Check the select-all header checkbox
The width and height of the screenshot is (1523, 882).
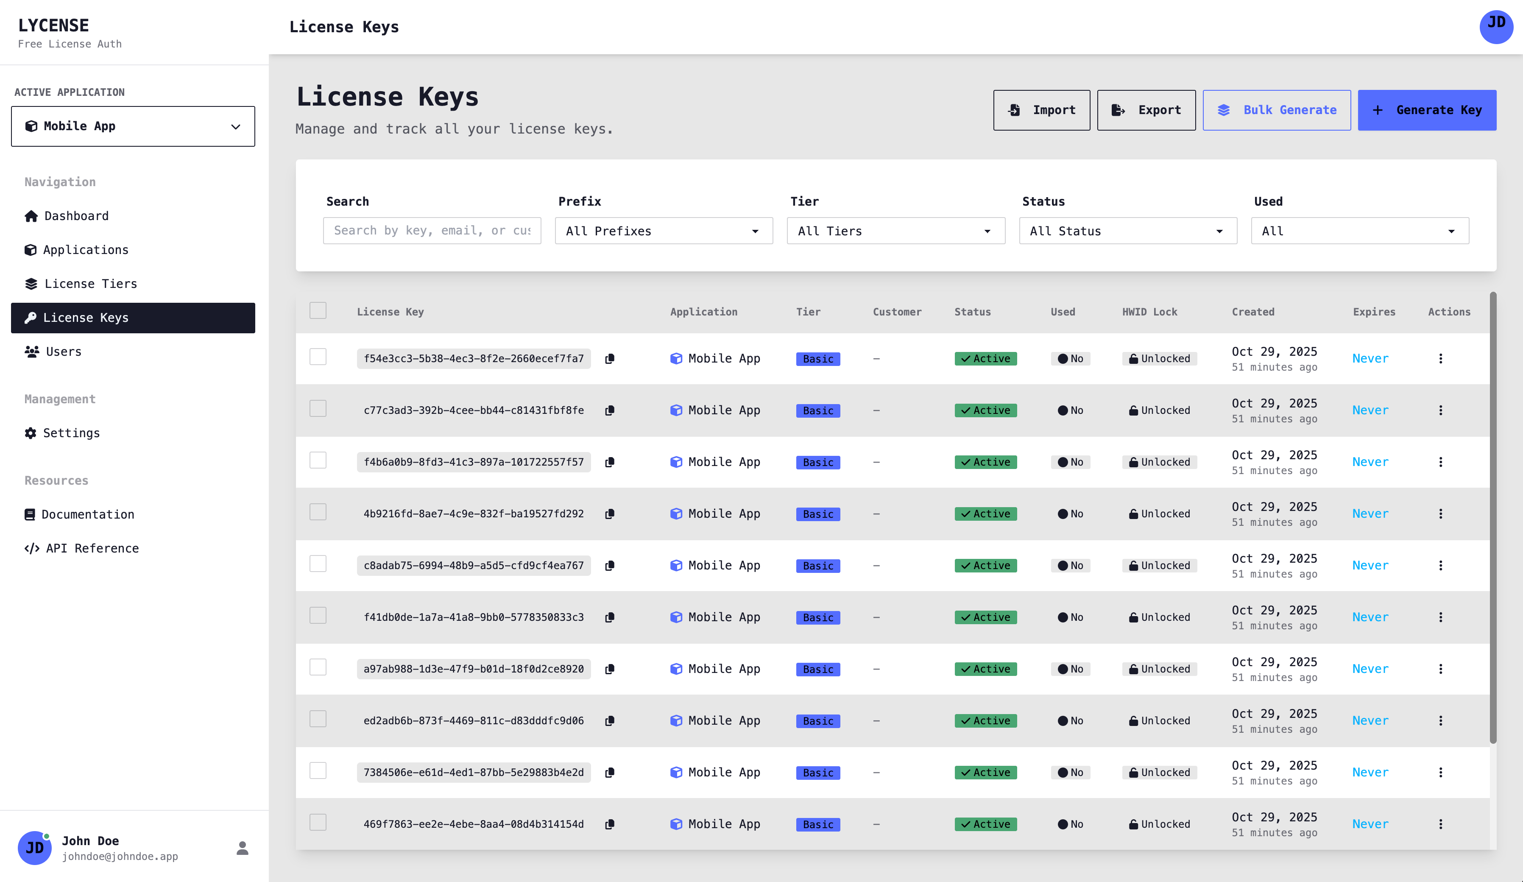click(x=318, y=311)
